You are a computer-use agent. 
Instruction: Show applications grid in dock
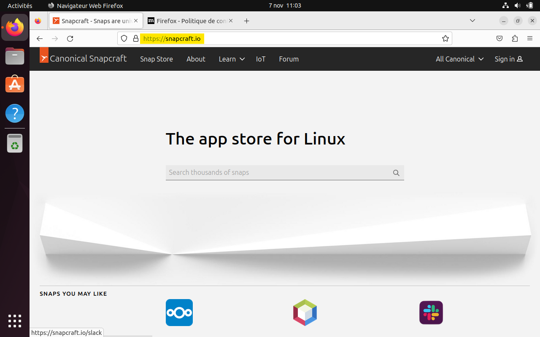pos(15,321)
